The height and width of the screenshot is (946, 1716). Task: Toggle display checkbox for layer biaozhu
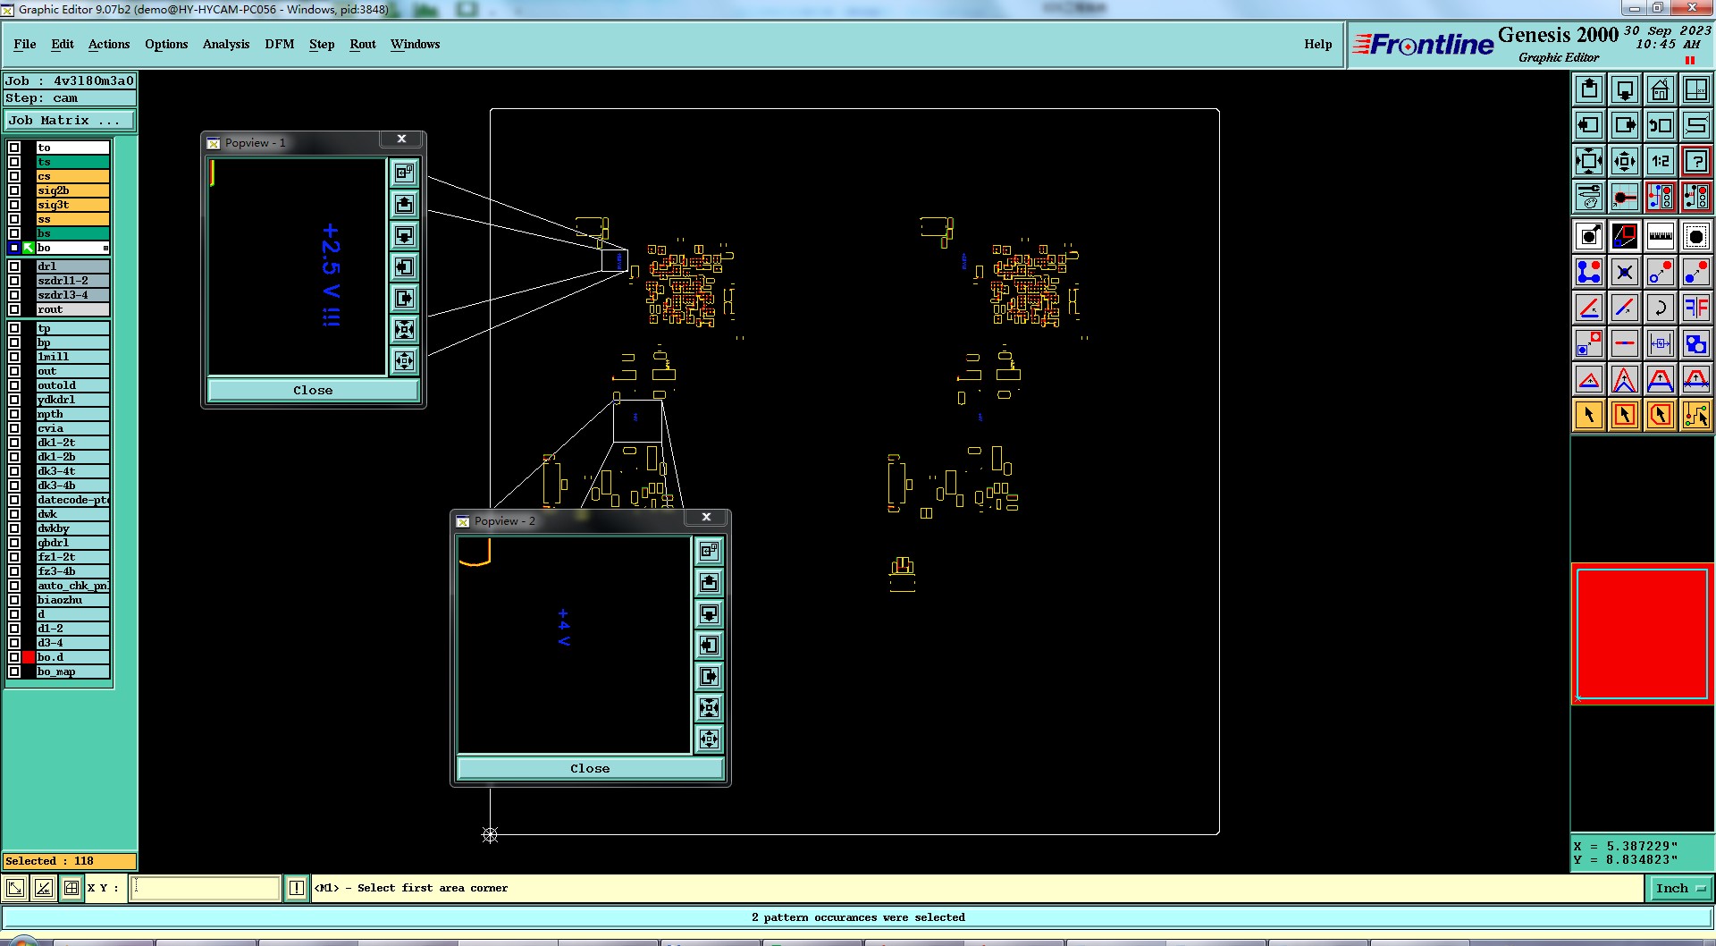point(14,600)
